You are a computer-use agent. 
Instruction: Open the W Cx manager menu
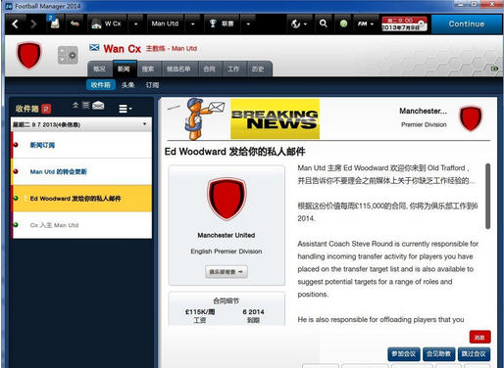(x=107, y=23)
